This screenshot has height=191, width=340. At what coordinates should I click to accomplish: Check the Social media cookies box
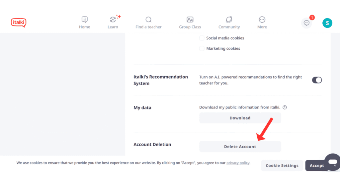(x=202, y=38)
